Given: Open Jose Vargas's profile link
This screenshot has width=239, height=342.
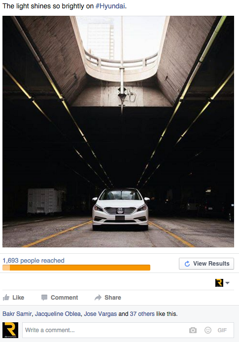Looking at the screenshot, I should click(101, 313).
